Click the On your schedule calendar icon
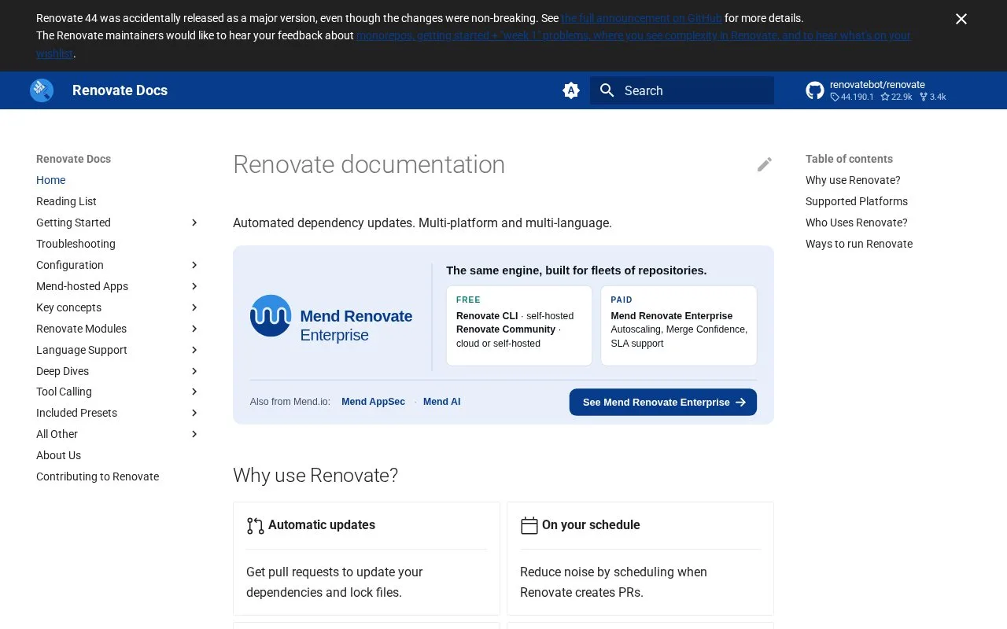This screenshot has height=629, width=1007. pos(529,525)
